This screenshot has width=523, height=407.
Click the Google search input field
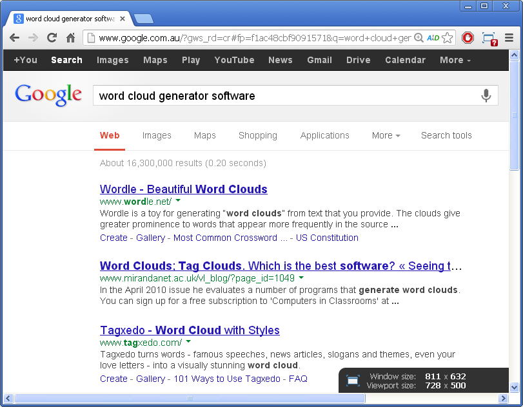pos(284,96)
